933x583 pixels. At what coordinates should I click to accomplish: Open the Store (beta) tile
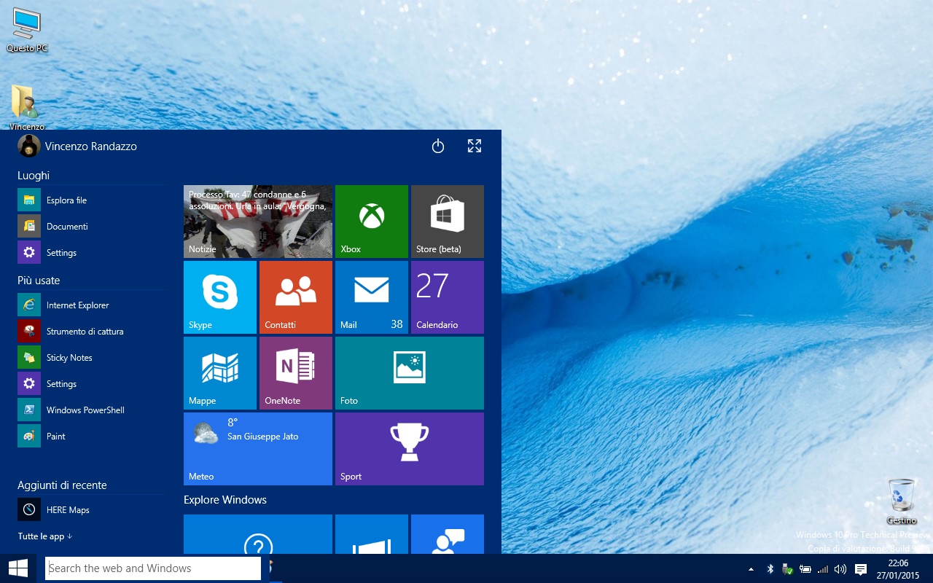pyautogui.click(x=448, y=222)
